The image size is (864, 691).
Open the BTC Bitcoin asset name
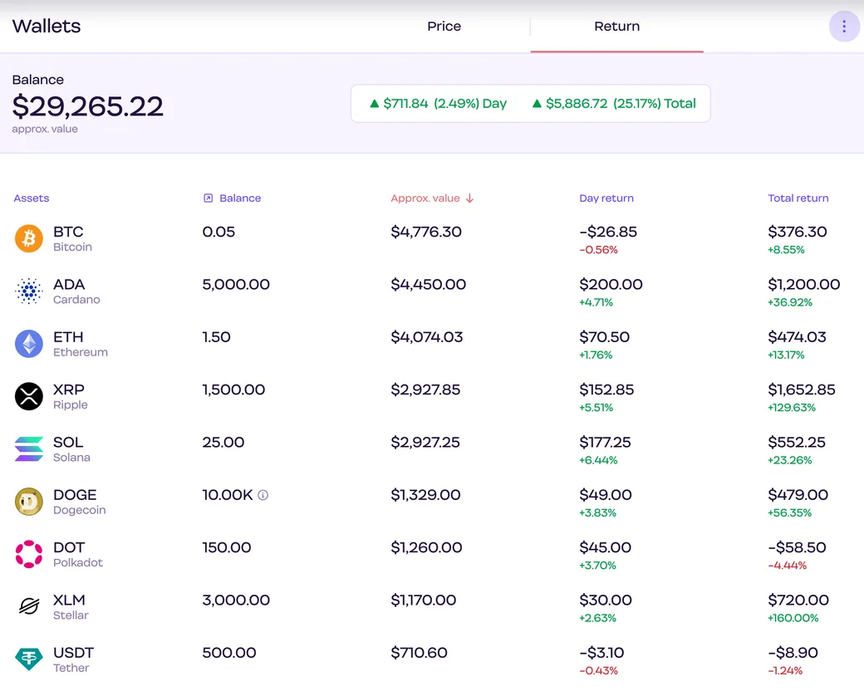tap(72, 238)
